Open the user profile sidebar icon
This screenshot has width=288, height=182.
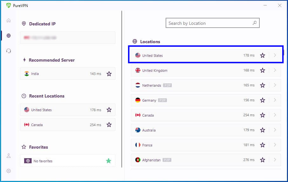(9, 156)
